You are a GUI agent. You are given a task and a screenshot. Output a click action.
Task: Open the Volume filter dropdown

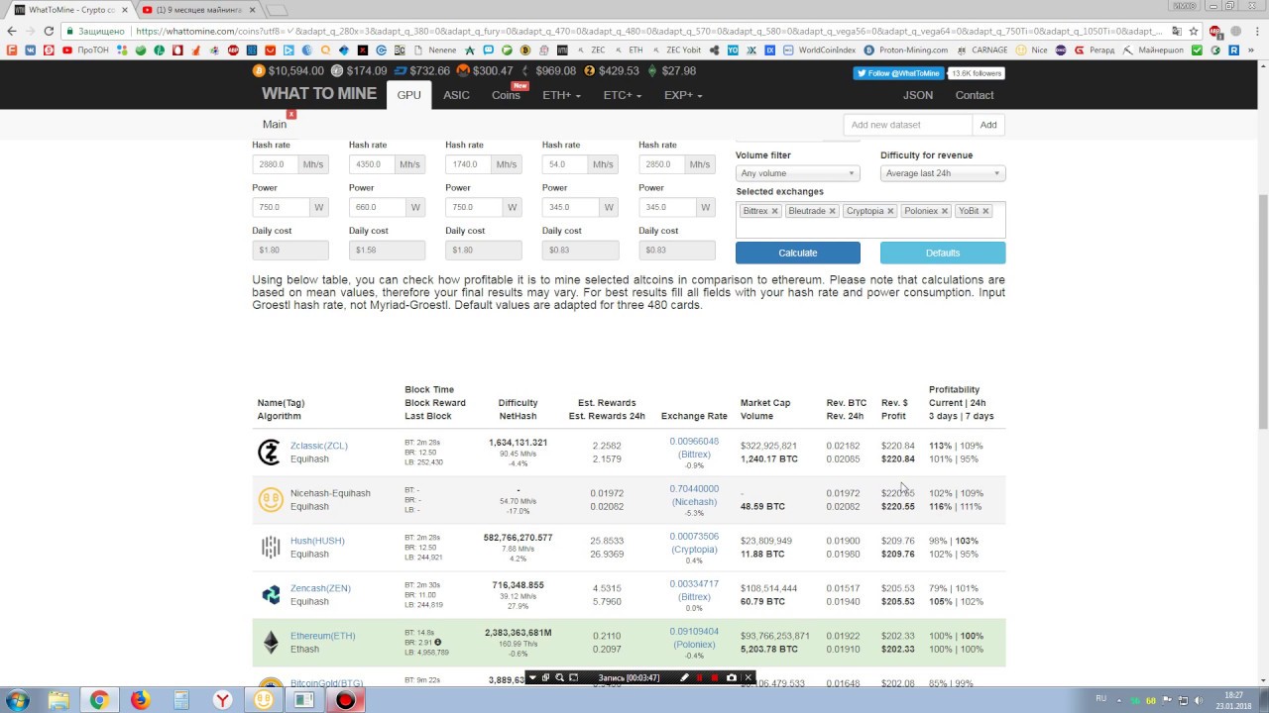pos(797,173)
